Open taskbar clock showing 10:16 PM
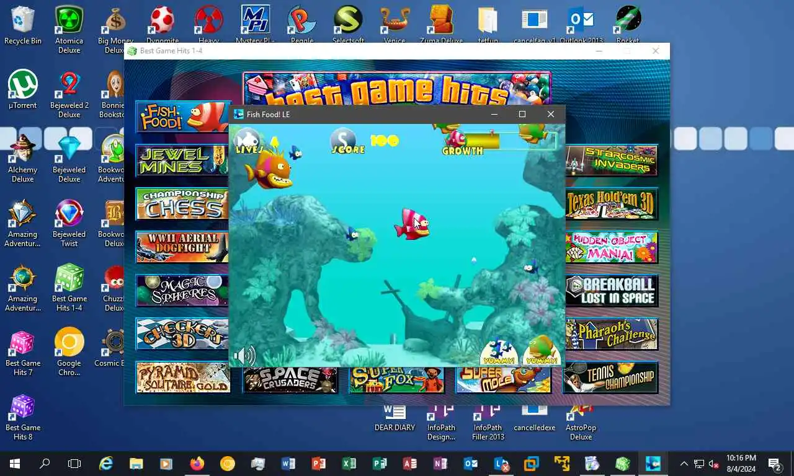This screenshot has height=476, width=794. (741, 464)
